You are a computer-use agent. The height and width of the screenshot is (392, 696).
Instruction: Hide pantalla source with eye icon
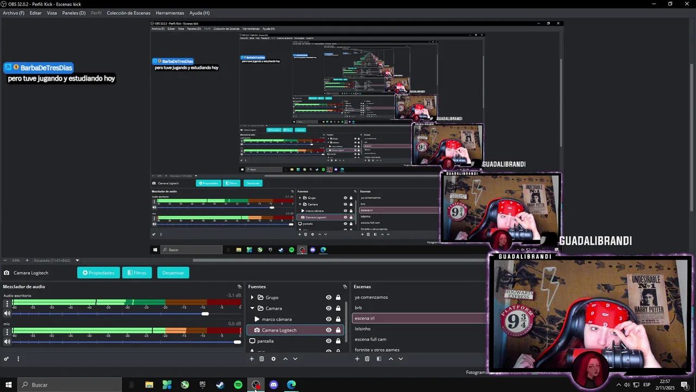point(328,341)
